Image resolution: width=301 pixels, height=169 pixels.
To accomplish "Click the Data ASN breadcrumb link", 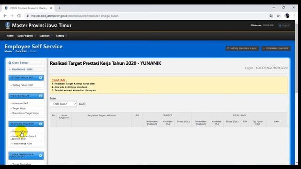I will pos(21,51).
